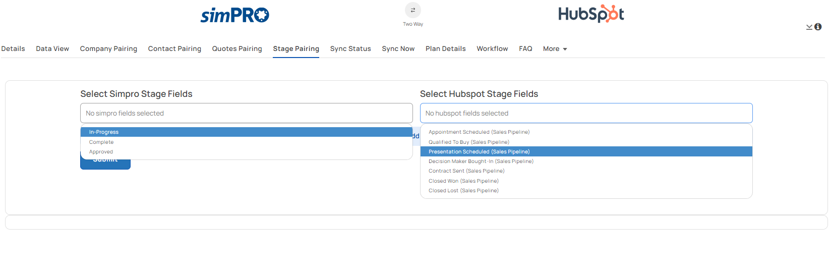Screen dimensions: 829x271
Task: Open the Hubspot stage fields selector
Action: click(x=586, y=113)
